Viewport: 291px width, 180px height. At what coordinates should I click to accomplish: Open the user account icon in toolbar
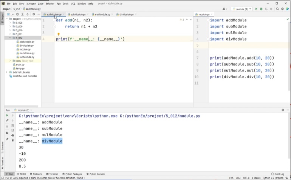click(x=225, y=9)
